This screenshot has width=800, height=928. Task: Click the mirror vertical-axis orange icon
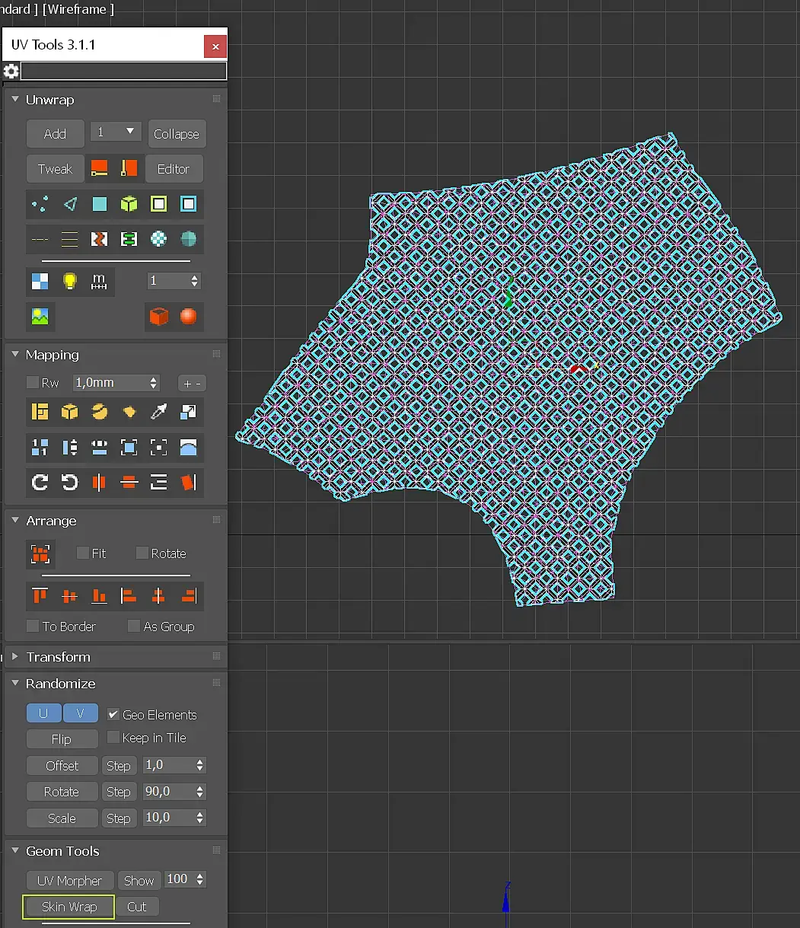tap(100, 482)
